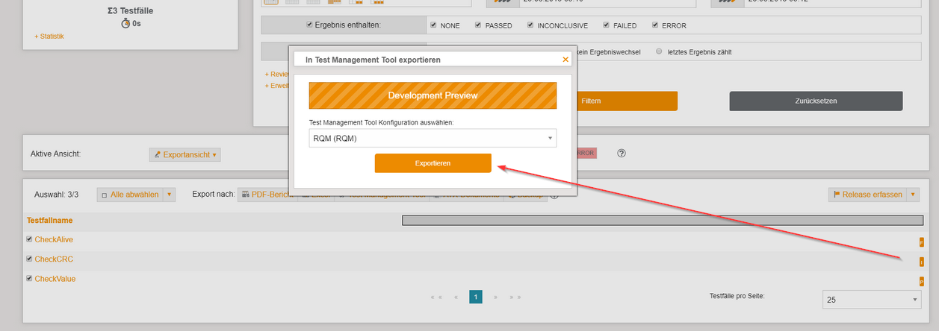The width and height of the screenshot is (939, 331).
Task: Uncheck the CheckCRC test case checkbox
Action: [x=29, y=259]
